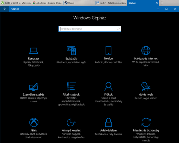The image size is (179, 143).
Task: Click 'Háttér, zárolási képernyő, színek' description
Action: pos(34,100)
